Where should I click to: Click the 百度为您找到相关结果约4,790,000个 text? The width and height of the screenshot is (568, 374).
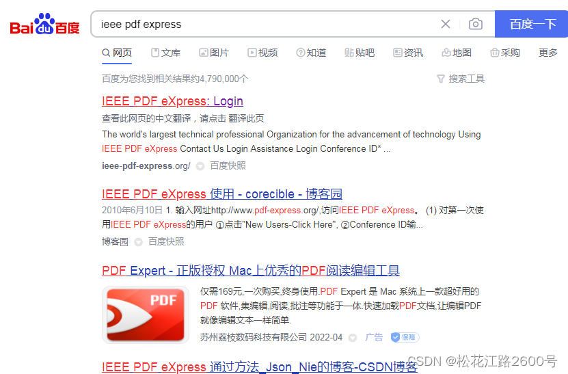click(x=175, y=79)
